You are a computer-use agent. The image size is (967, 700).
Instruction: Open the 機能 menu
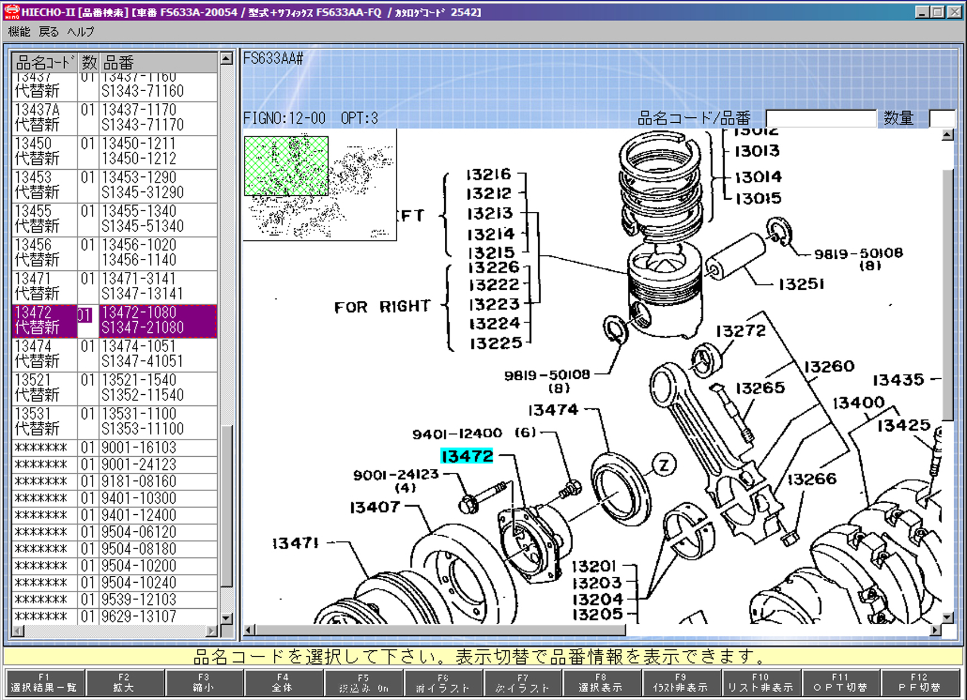(x=19, y=32)
